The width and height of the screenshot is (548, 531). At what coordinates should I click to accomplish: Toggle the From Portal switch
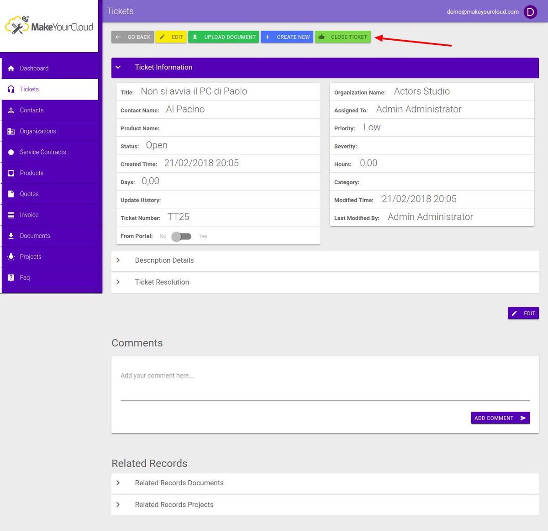click(181, 236)
